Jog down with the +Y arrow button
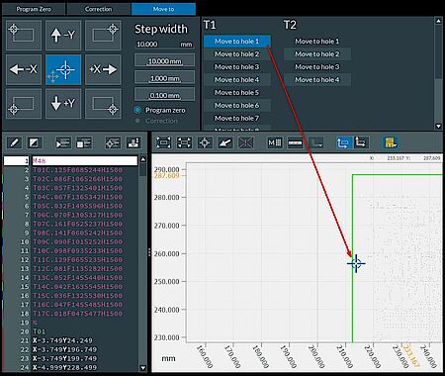The height and width of the screenshot is (376, 445). (x=63, y=104)
